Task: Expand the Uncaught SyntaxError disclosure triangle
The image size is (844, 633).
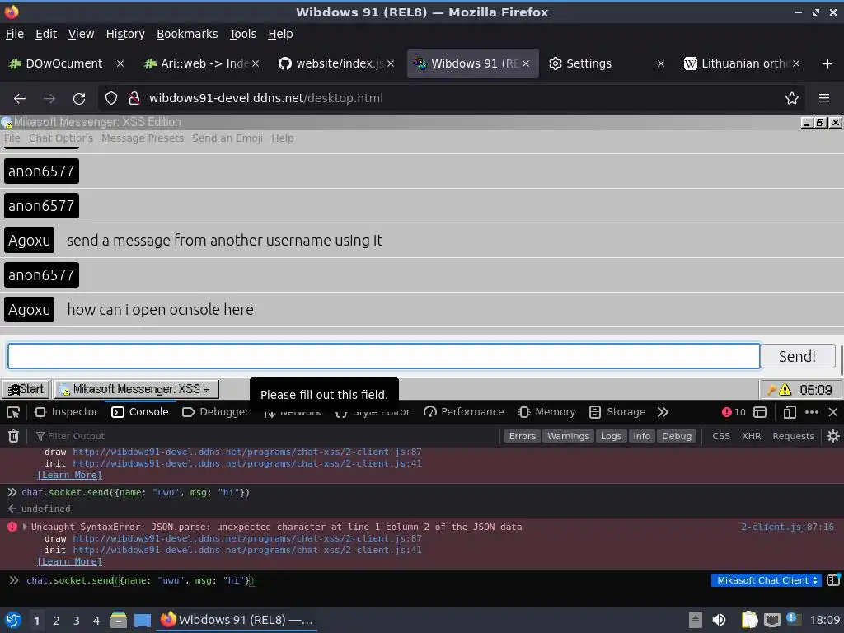Action: tap(25, 527)
